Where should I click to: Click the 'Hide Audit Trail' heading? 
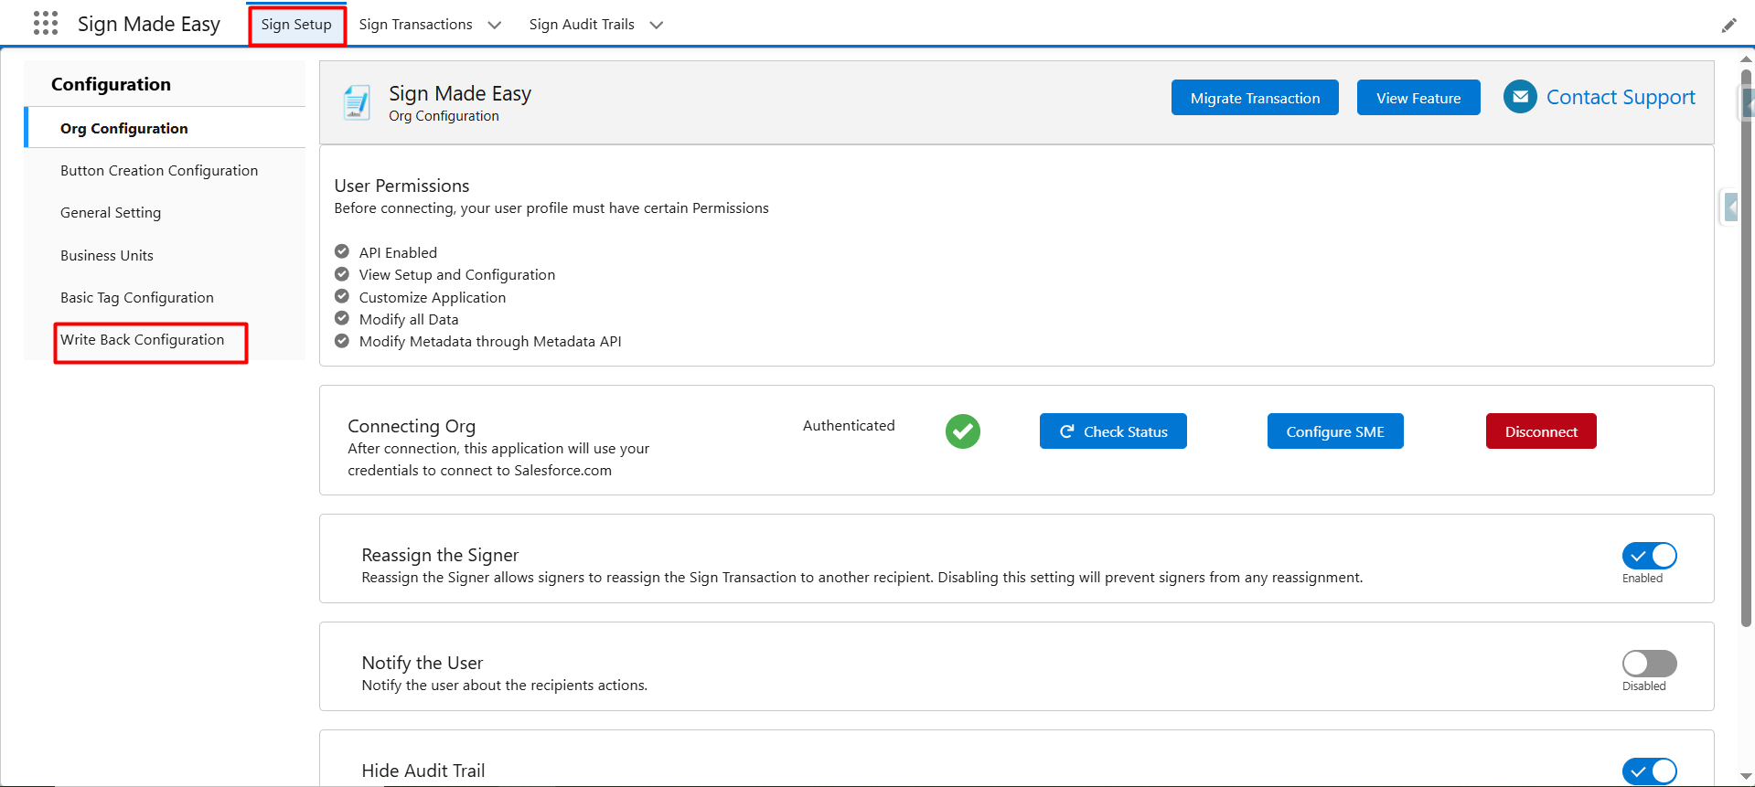point(423,771)
